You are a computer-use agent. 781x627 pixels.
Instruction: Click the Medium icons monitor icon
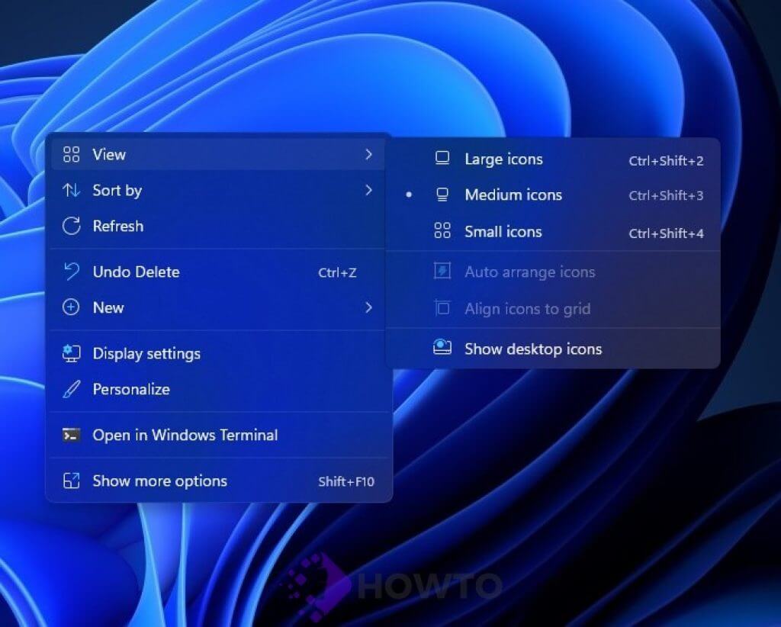442,195
